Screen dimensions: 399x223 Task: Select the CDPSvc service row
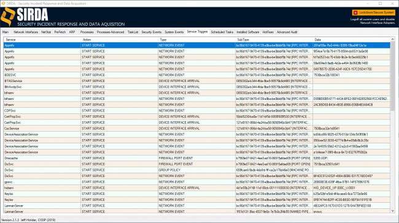[196, 111]
